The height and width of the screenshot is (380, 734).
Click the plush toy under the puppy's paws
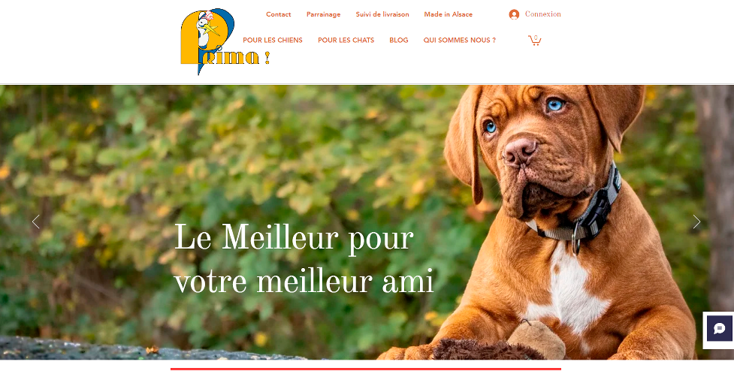(501, 344)
